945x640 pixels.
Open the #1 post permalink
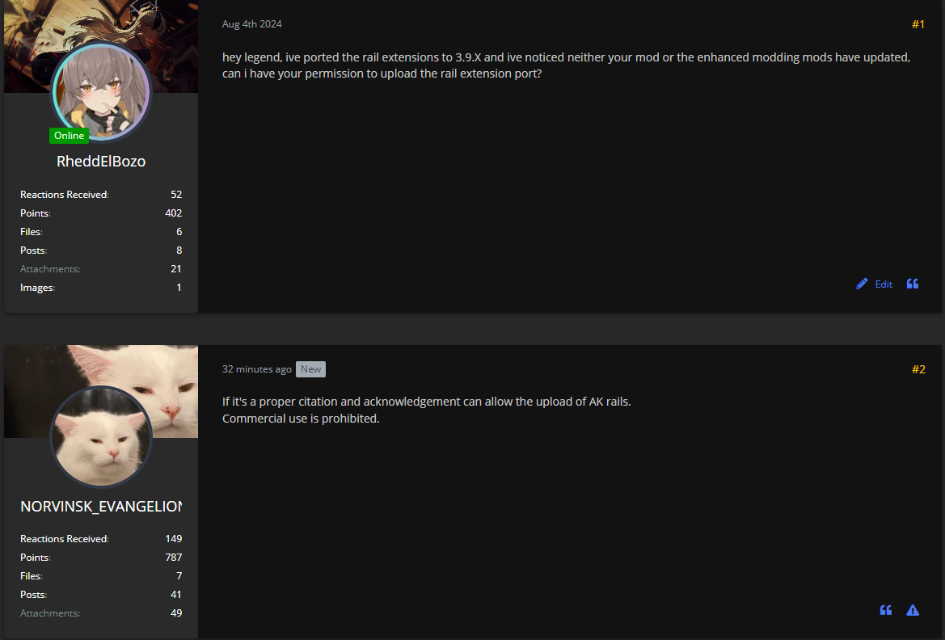tap(918, 24)
